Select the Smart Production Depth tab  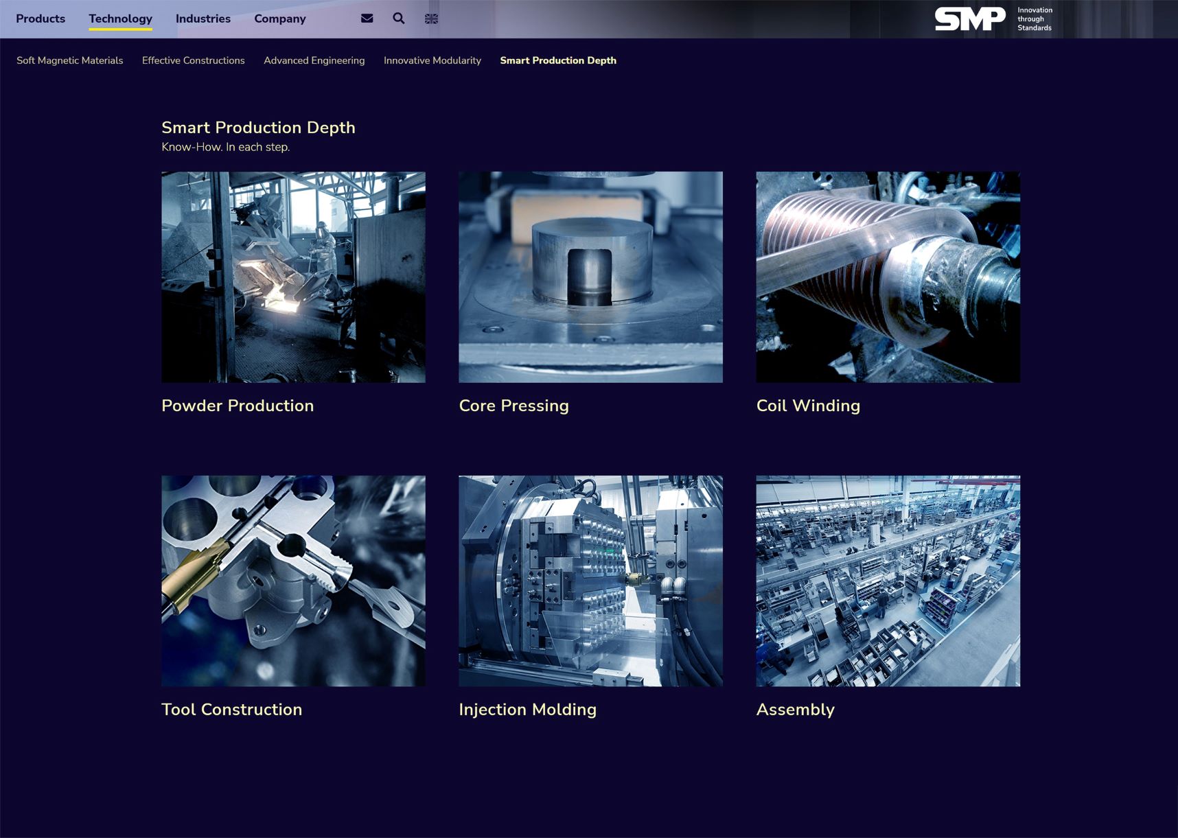(x=558, y=60)
